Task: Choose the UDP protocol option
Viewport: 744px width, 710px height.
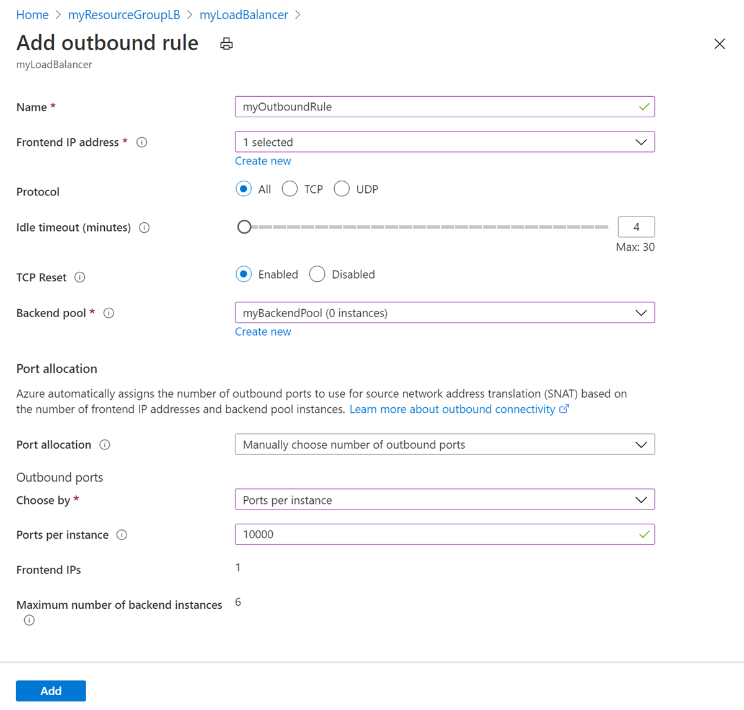Action: pyautogui.click(x=342, y=189)
